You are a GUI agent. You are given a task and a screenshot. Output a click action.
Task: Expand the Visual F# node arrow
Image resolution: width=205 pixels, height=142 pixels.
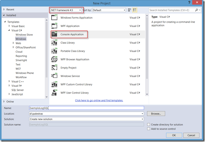click(x=9, y=85)
